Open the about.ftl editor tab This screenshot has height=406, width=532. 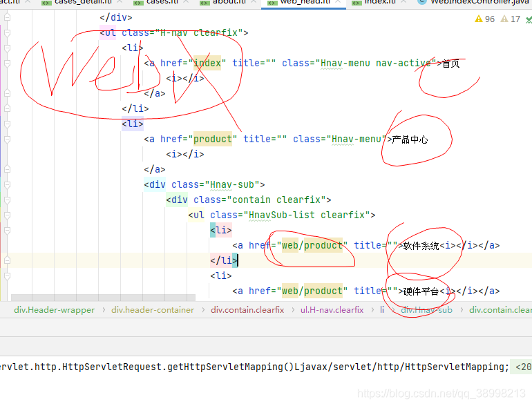coord(229,2)
